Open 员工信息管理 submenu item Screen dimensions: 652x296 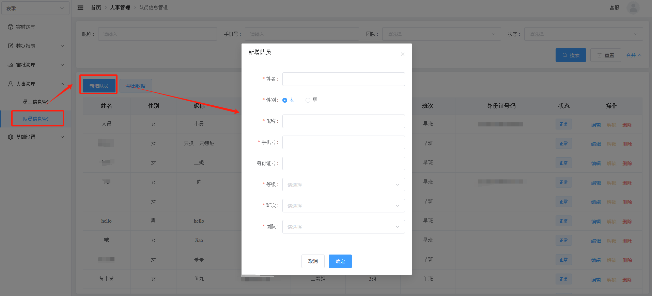(x=37, y=102)
